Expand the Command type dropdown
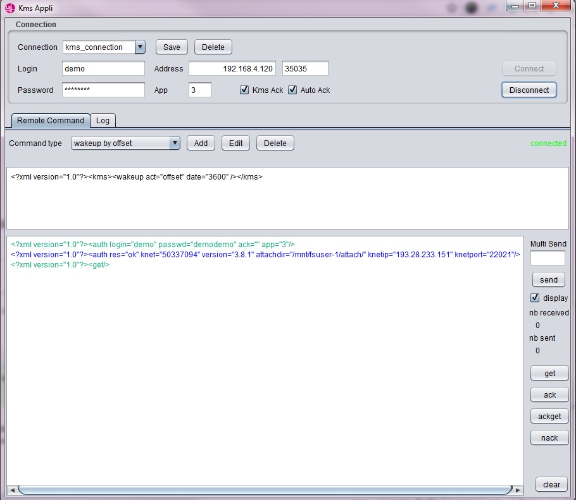 click(x=175, y=143)
